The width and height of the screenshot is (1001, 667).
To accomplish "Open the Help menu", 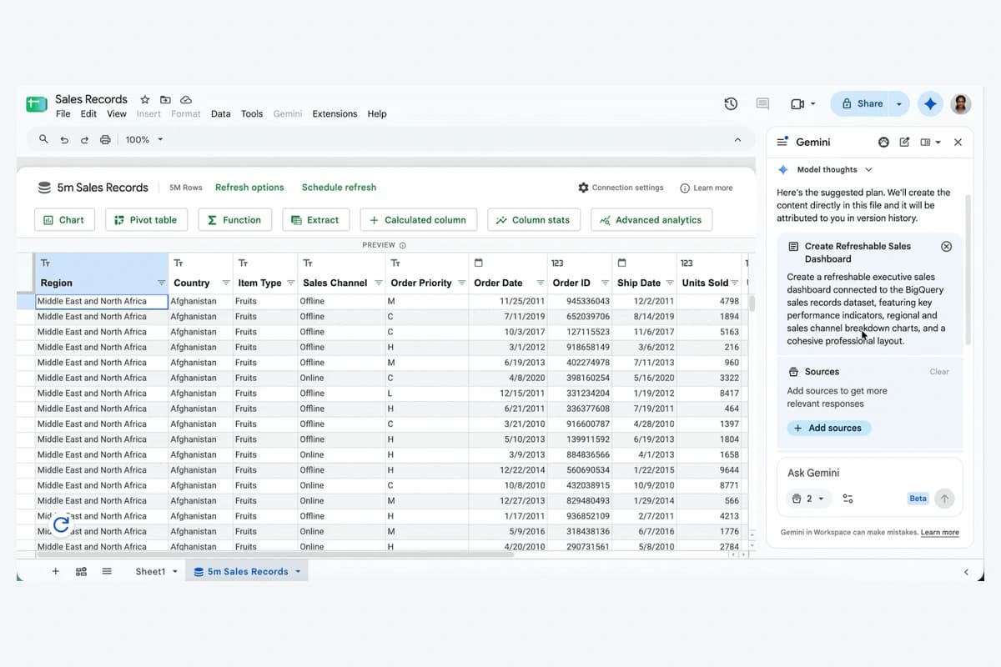I will click(x=377, y=114).
